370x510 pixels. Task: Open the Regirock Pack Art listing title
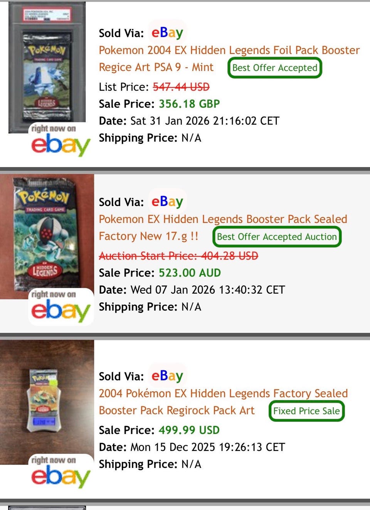(x=223, y=402)
